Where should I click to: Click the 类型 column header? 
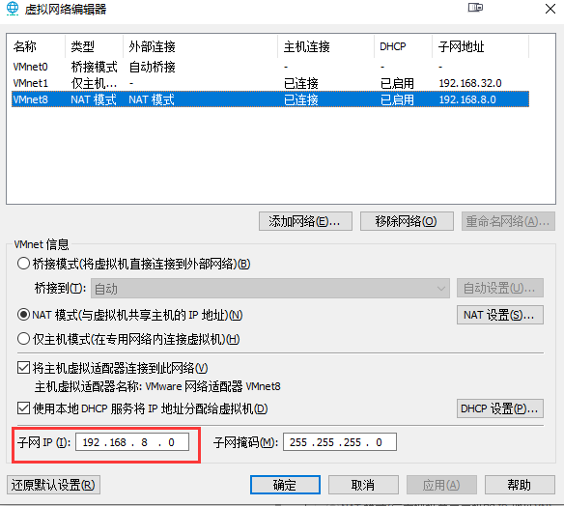pos(95,46)
